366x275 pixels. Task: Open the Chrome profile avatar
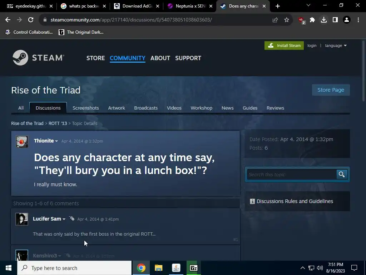tap(347, 20)
